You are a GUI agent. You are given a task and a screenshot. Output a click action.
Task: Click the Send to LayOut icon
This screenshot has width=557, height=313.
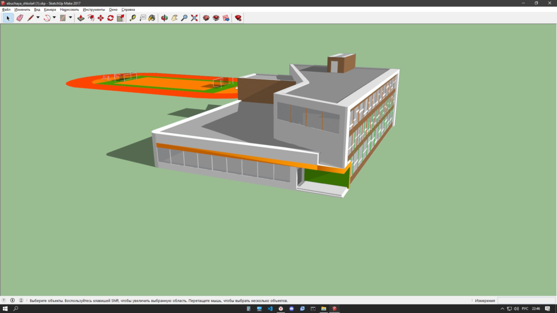pyautogui.click(x=226, y=18)
